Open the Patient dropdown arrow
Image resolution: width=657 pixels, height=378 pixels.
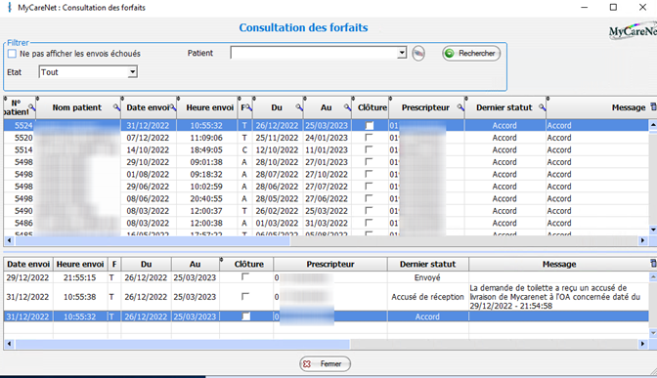402,53
